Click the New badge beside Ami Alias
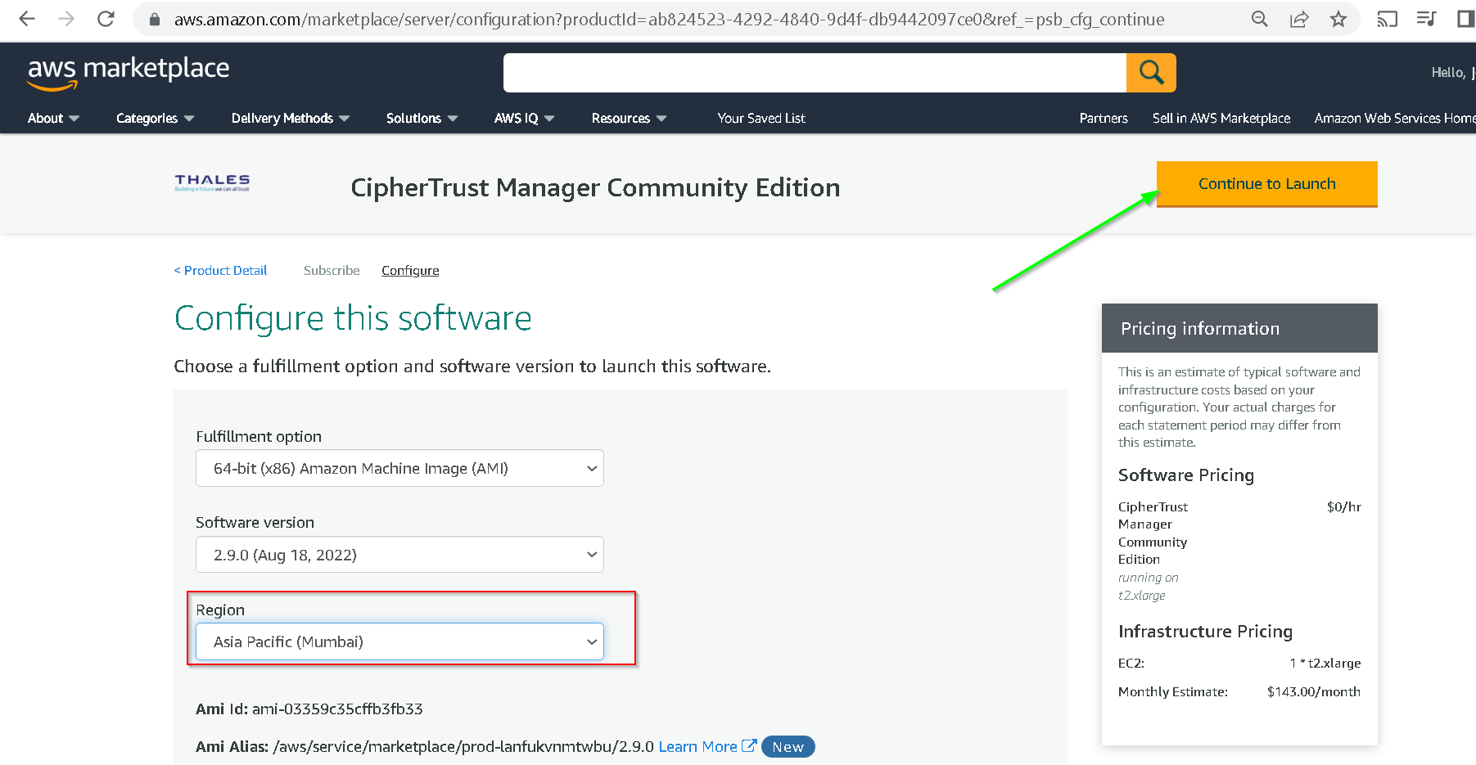 [788, 746]
